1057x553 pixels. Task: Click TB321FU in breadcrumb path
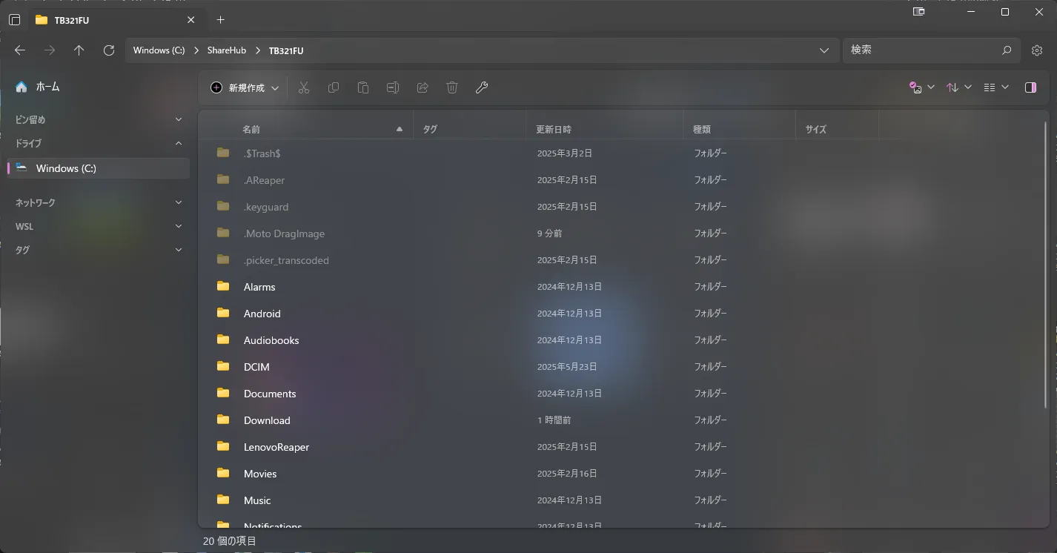tap(286, 50)
